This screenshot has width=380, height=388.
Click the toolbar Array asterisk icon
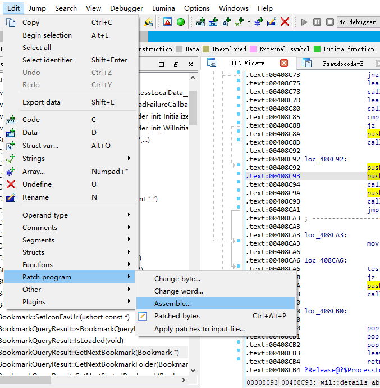pyautogui.click(x=259, y=22)
